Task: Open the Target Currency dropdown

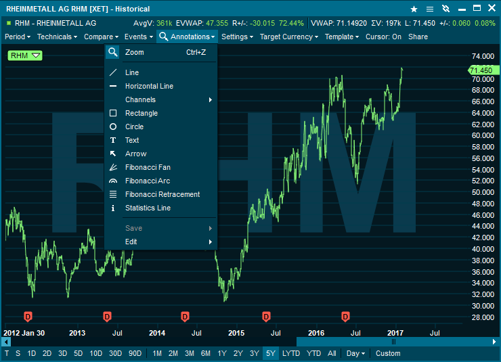Action: (x=289, y=37)
